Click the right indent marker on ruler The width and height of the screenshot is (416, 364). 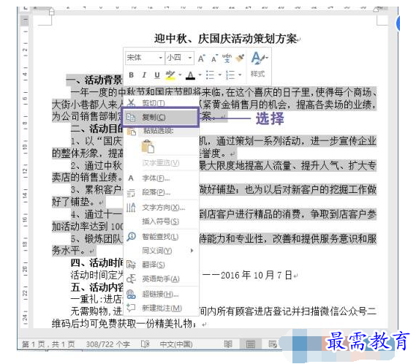(x=376, y=10)
